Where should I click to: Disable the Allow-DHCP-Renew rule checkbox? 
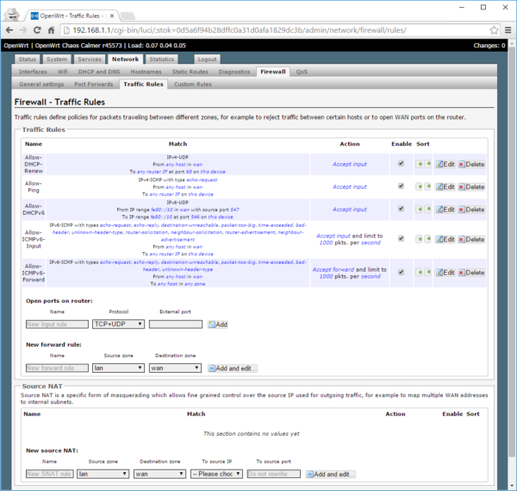pyautogui.click(x=401, y=163)
